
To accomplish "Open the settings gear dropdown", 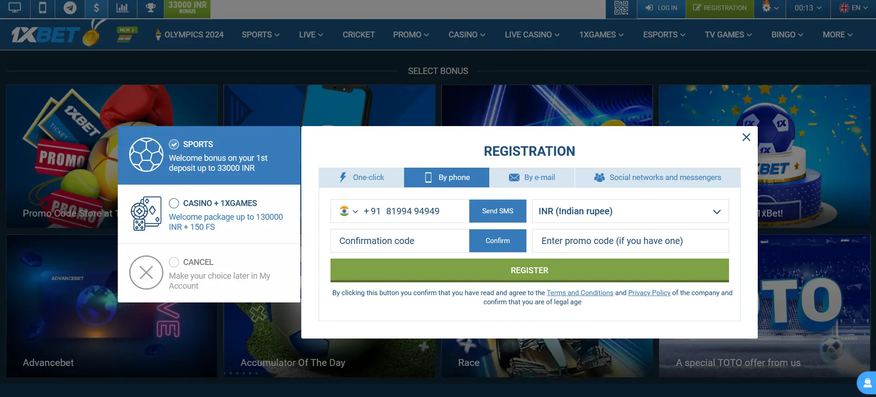I will point(770,8).
